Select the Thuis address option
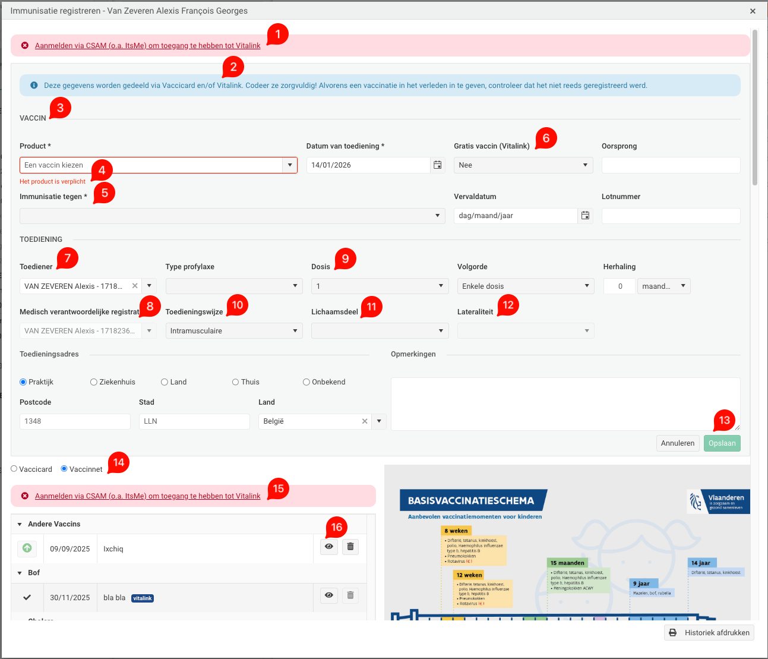This screenshot has width=768, height=659. [x=236, y=382]
